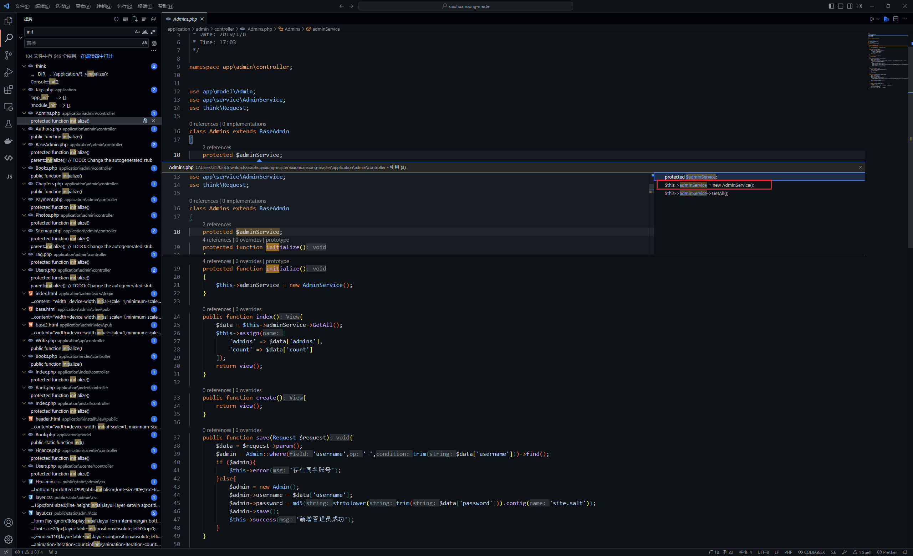Open run options dropdown arrow
This screenshot has height=556, width=913.
coord(877,19)
